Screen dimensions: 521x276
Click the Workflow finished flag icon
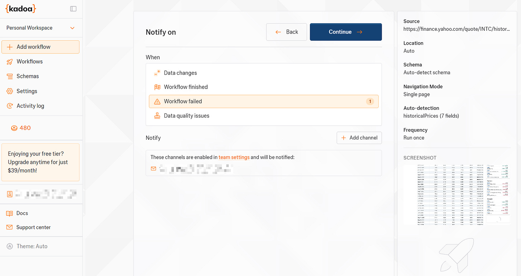pos(157,87)
